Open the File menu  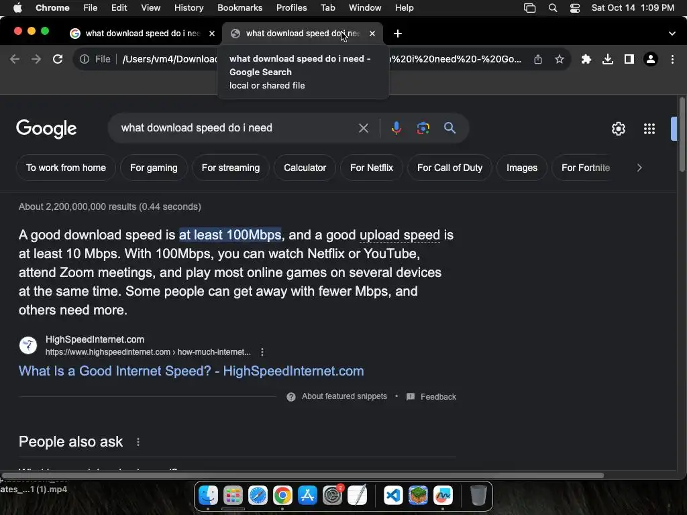(x=91, y=8)
